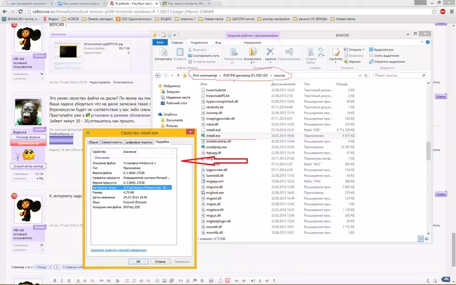Viewport: 456px width, 285px height.
Task: Click the Move to (Переместить в) icon
Action: click(x=233, y=53)
